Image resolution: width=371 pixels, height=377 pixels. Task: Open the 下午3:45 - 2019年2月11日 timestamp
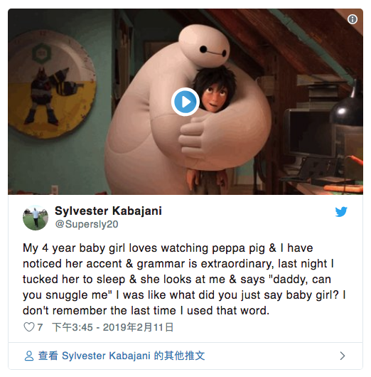113,327
